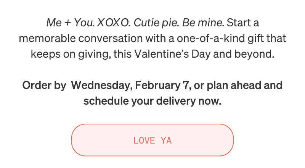305x168 pixels.
Task: Click the 'Valentine's Day' text
Action: 172,54
